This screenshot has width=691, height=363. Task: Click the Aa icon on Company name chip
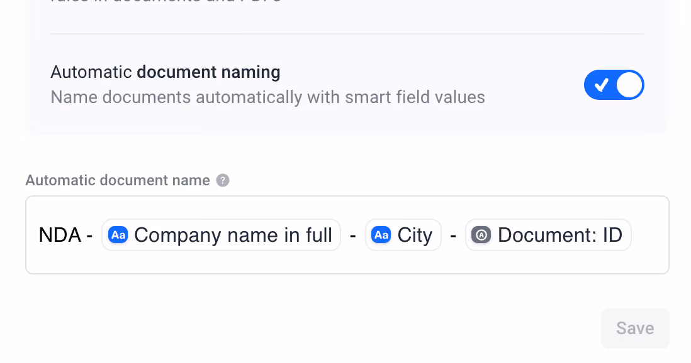(118, 235)
